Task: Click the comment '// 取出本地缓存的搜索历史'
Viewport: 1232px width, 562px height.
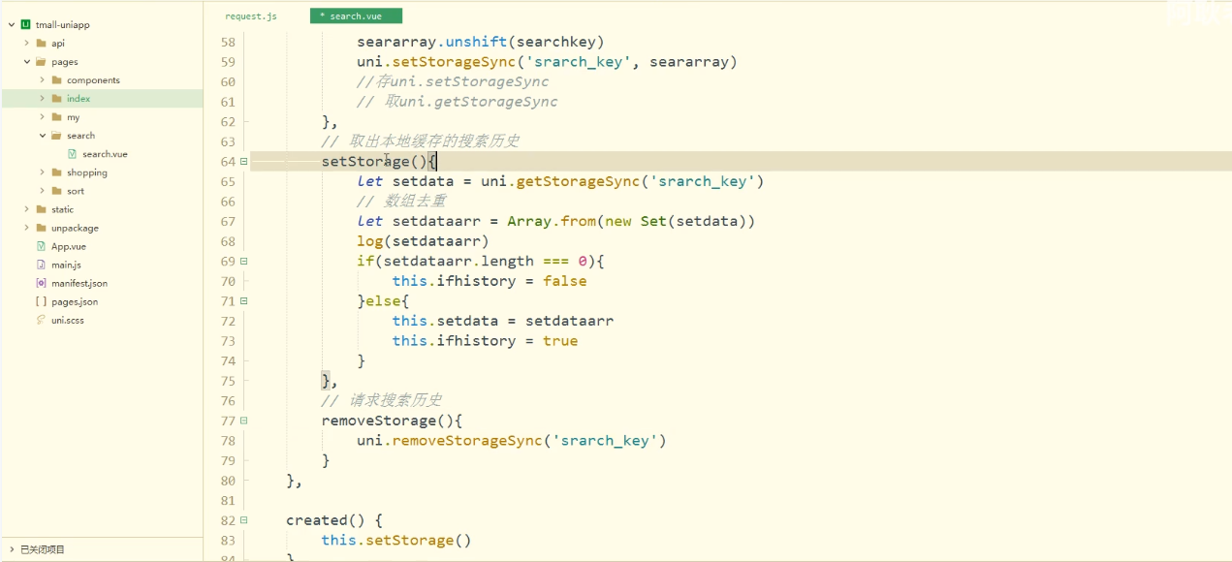Action: click(421, 141)
